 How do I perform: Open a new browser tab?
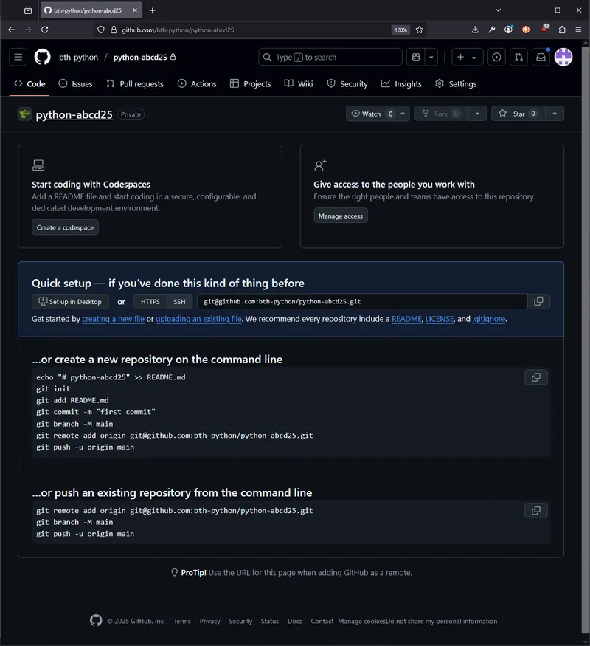pyautogui.click(x=152, y=10)
